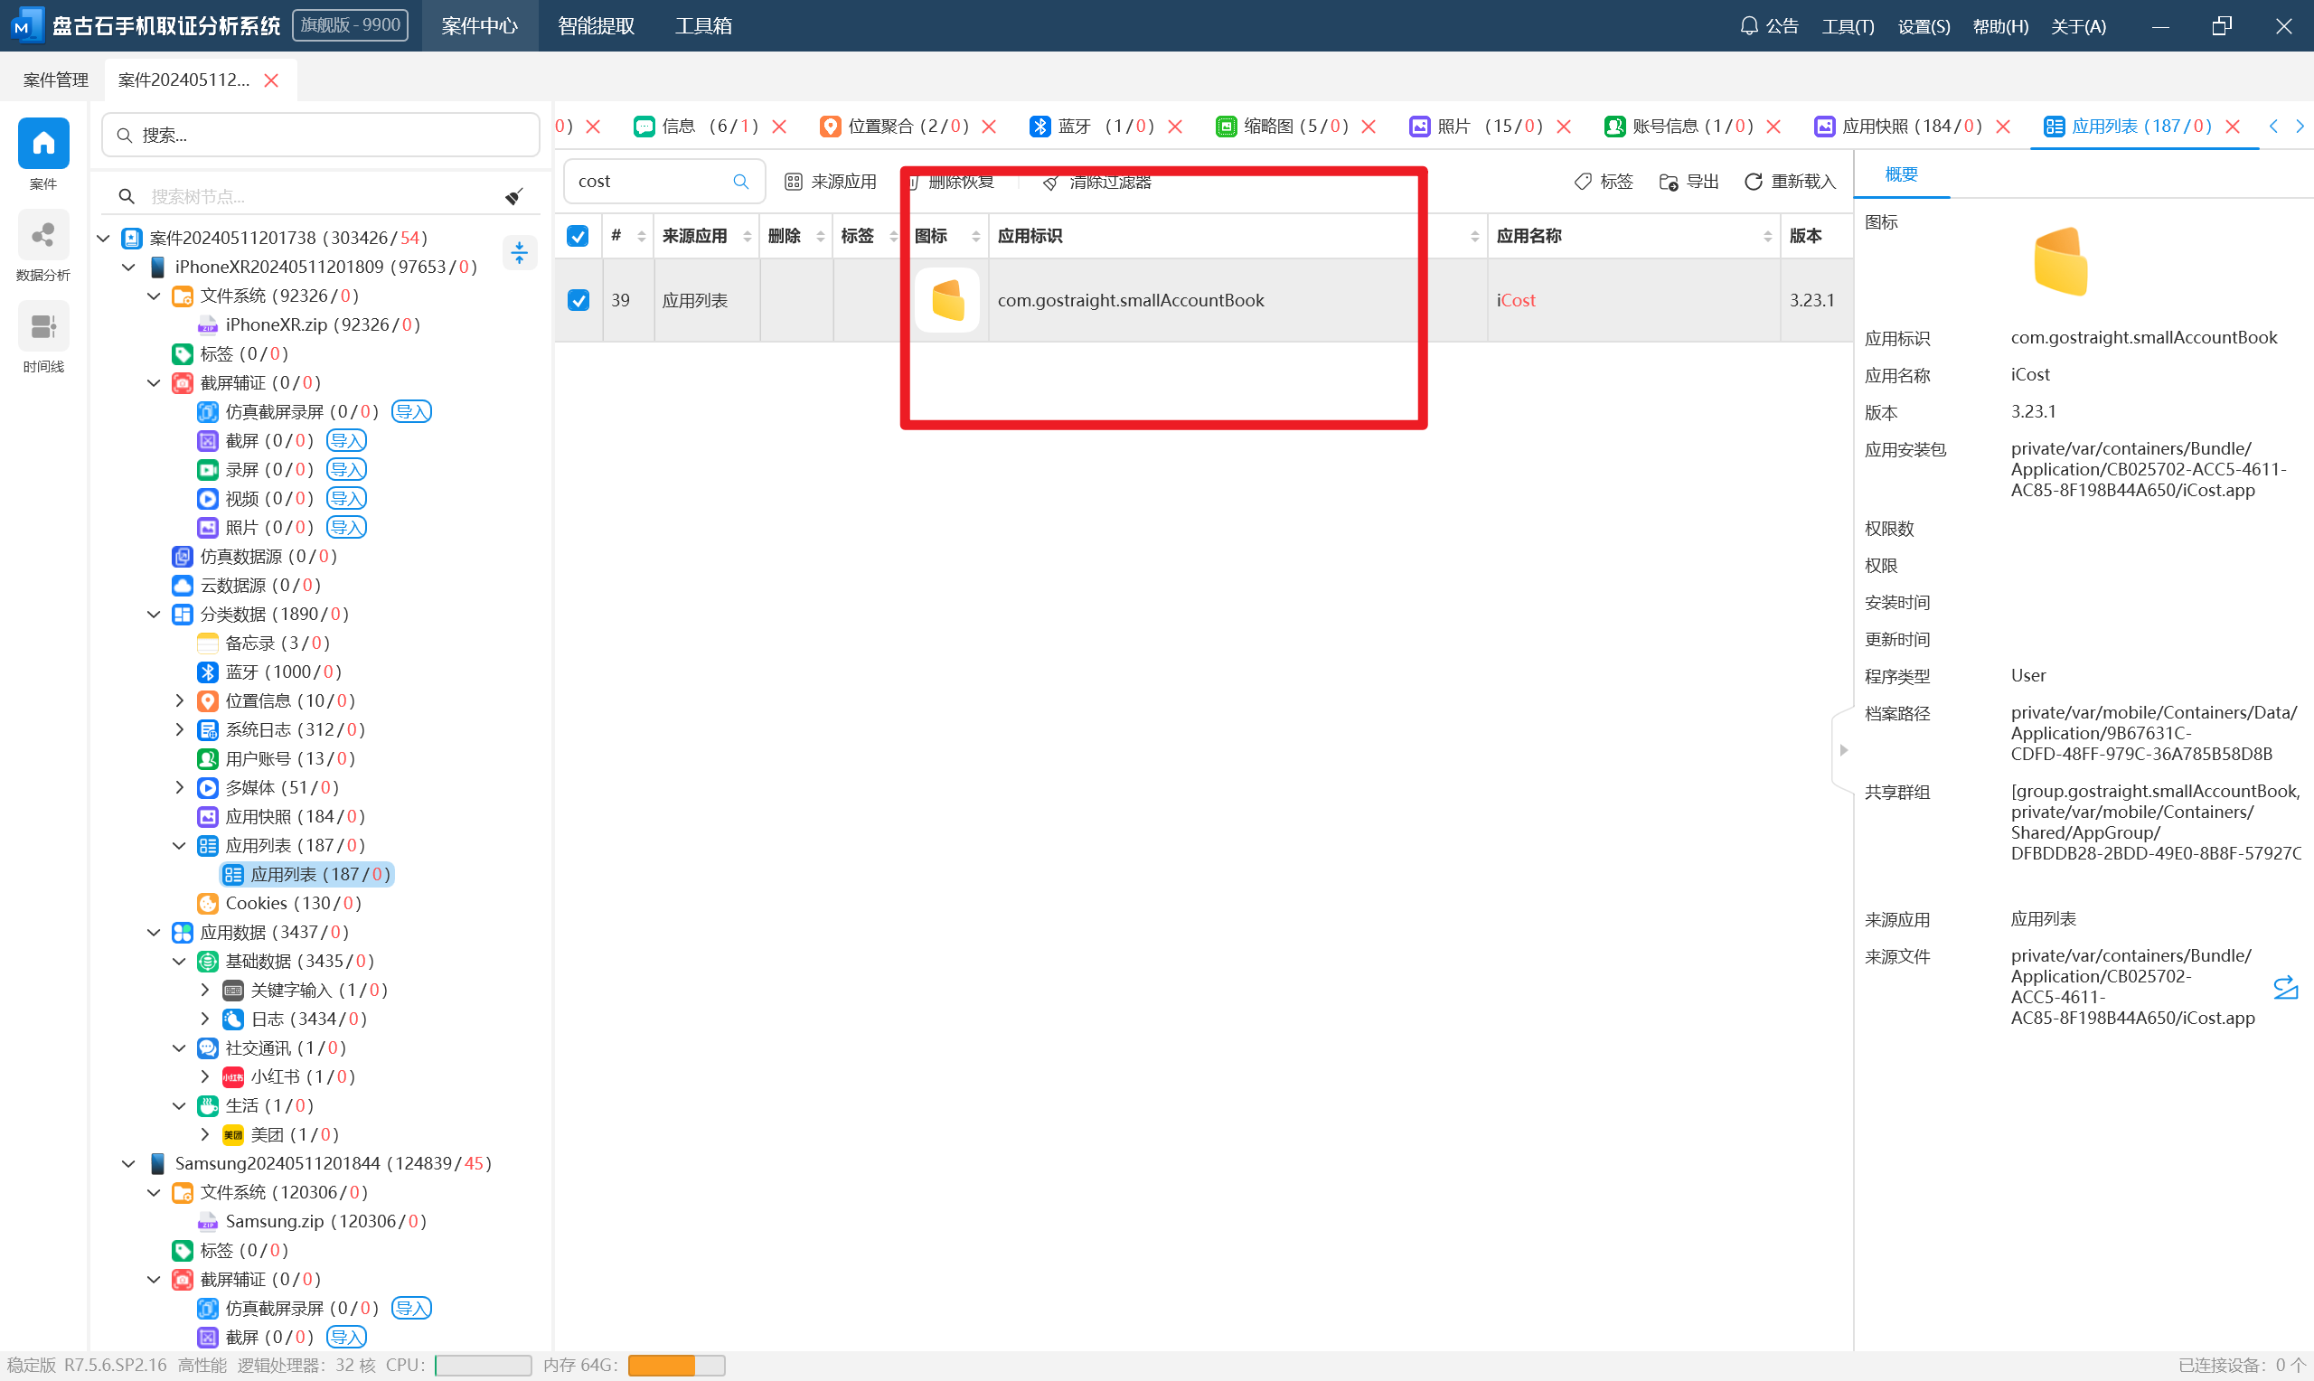Click the 导入 button next to 仿真截屏录屏

tap(411, 411)
